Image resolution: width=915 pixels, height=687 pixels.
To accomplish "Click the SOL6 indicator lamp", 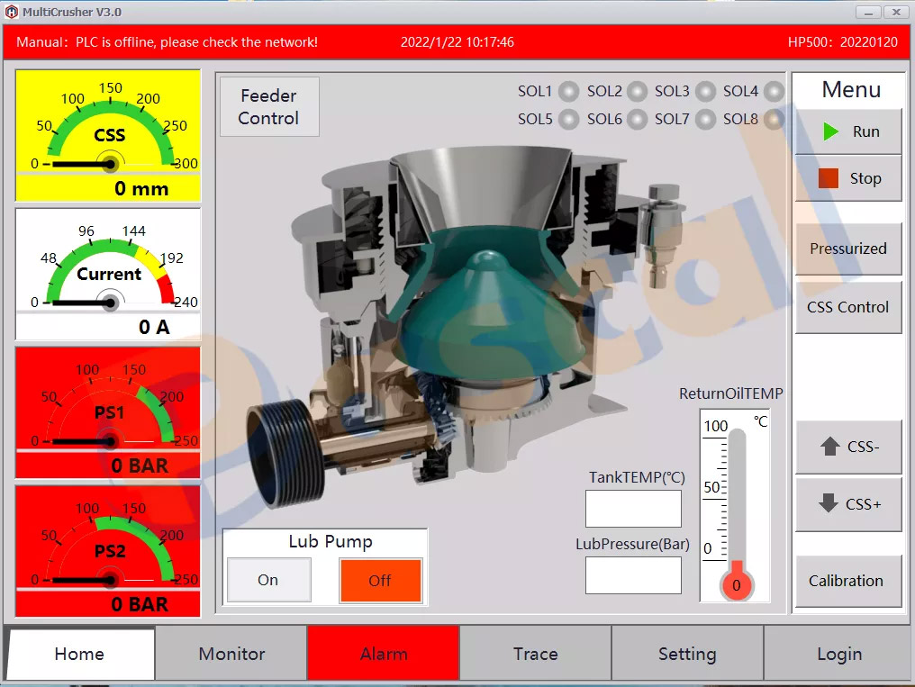I will 637,120.
